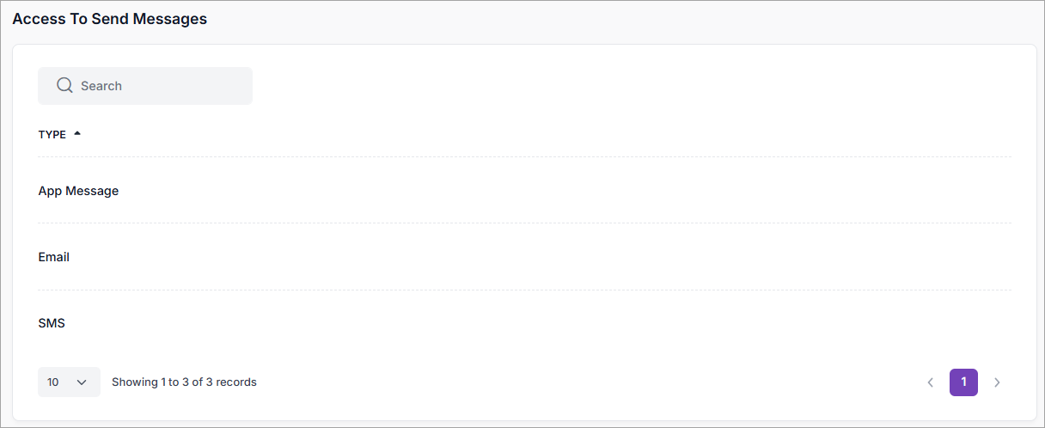Click the value 10 in page-size selector

(53, 382)
